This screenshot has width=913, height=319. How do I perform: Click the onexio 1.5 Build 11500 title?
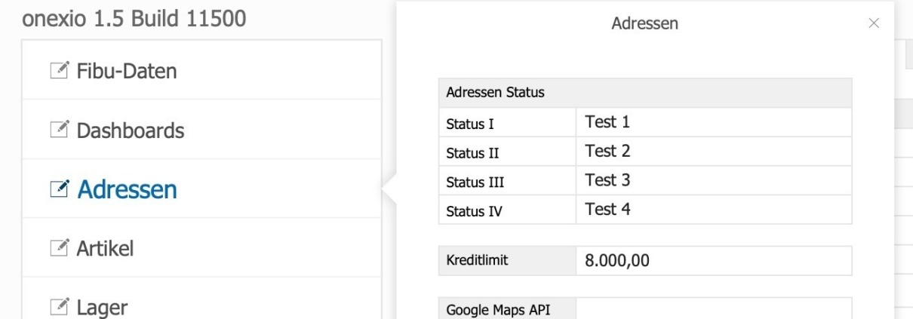134,18
